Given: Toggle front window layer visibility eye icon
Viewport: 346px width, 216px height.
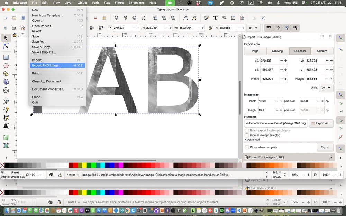Looking at the screenshot, I should tap(51, 175).
